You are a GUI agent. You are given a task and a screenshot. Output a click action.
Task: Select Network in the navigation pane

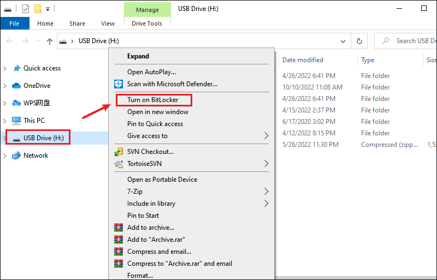pyautogui.click(x=36, y=156)
